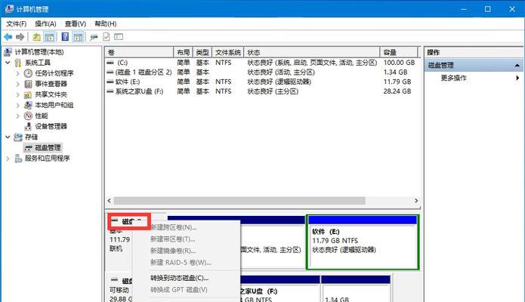The width and height of the screenshot is (525, 302).
Task: Select the (C:) volume row
Action: tap(262, 63)
